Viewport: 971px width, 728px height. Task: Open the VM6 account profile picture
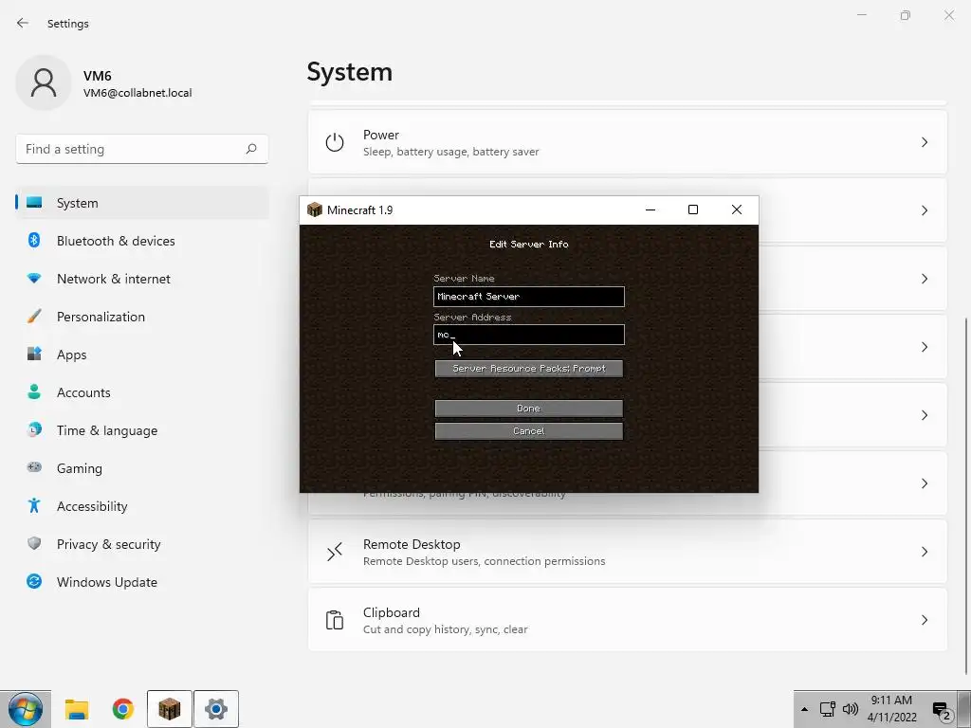[44, 82]
